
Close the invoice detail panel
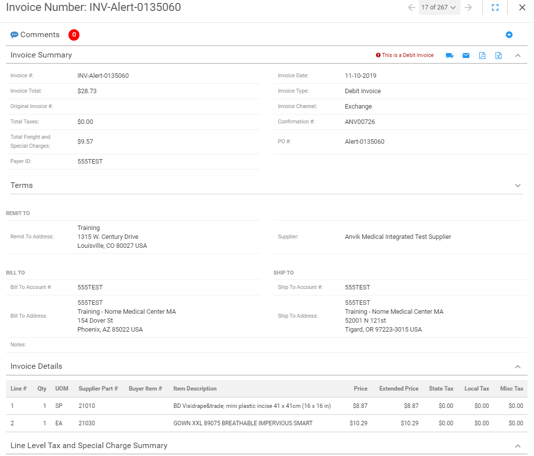point(522,7)
